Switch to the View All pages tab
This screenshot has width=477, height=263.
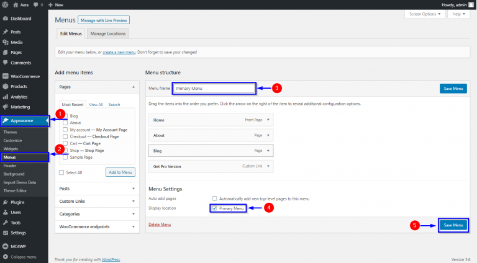(96, 105)
